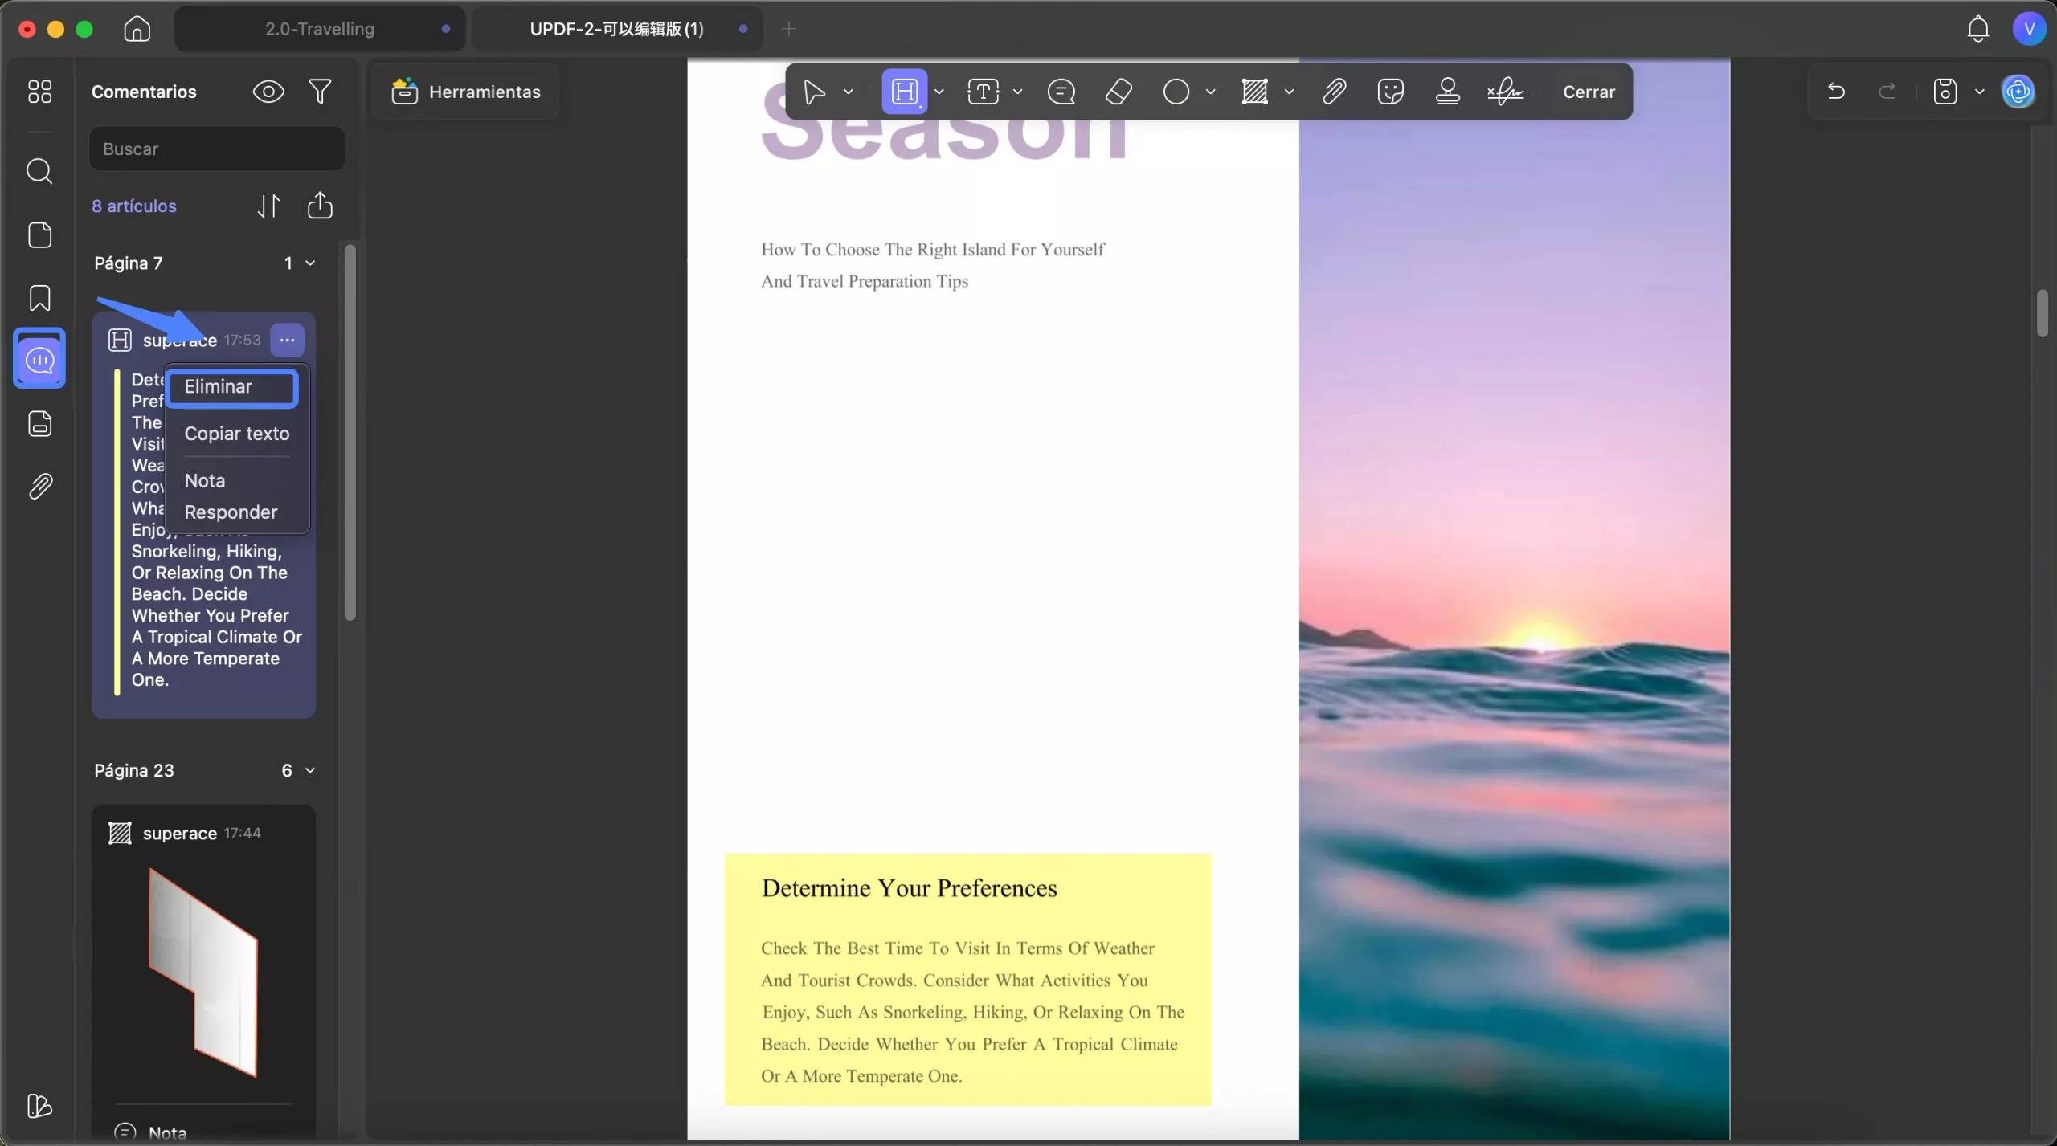Choose Eliminar from the context menu

(232, 388)
